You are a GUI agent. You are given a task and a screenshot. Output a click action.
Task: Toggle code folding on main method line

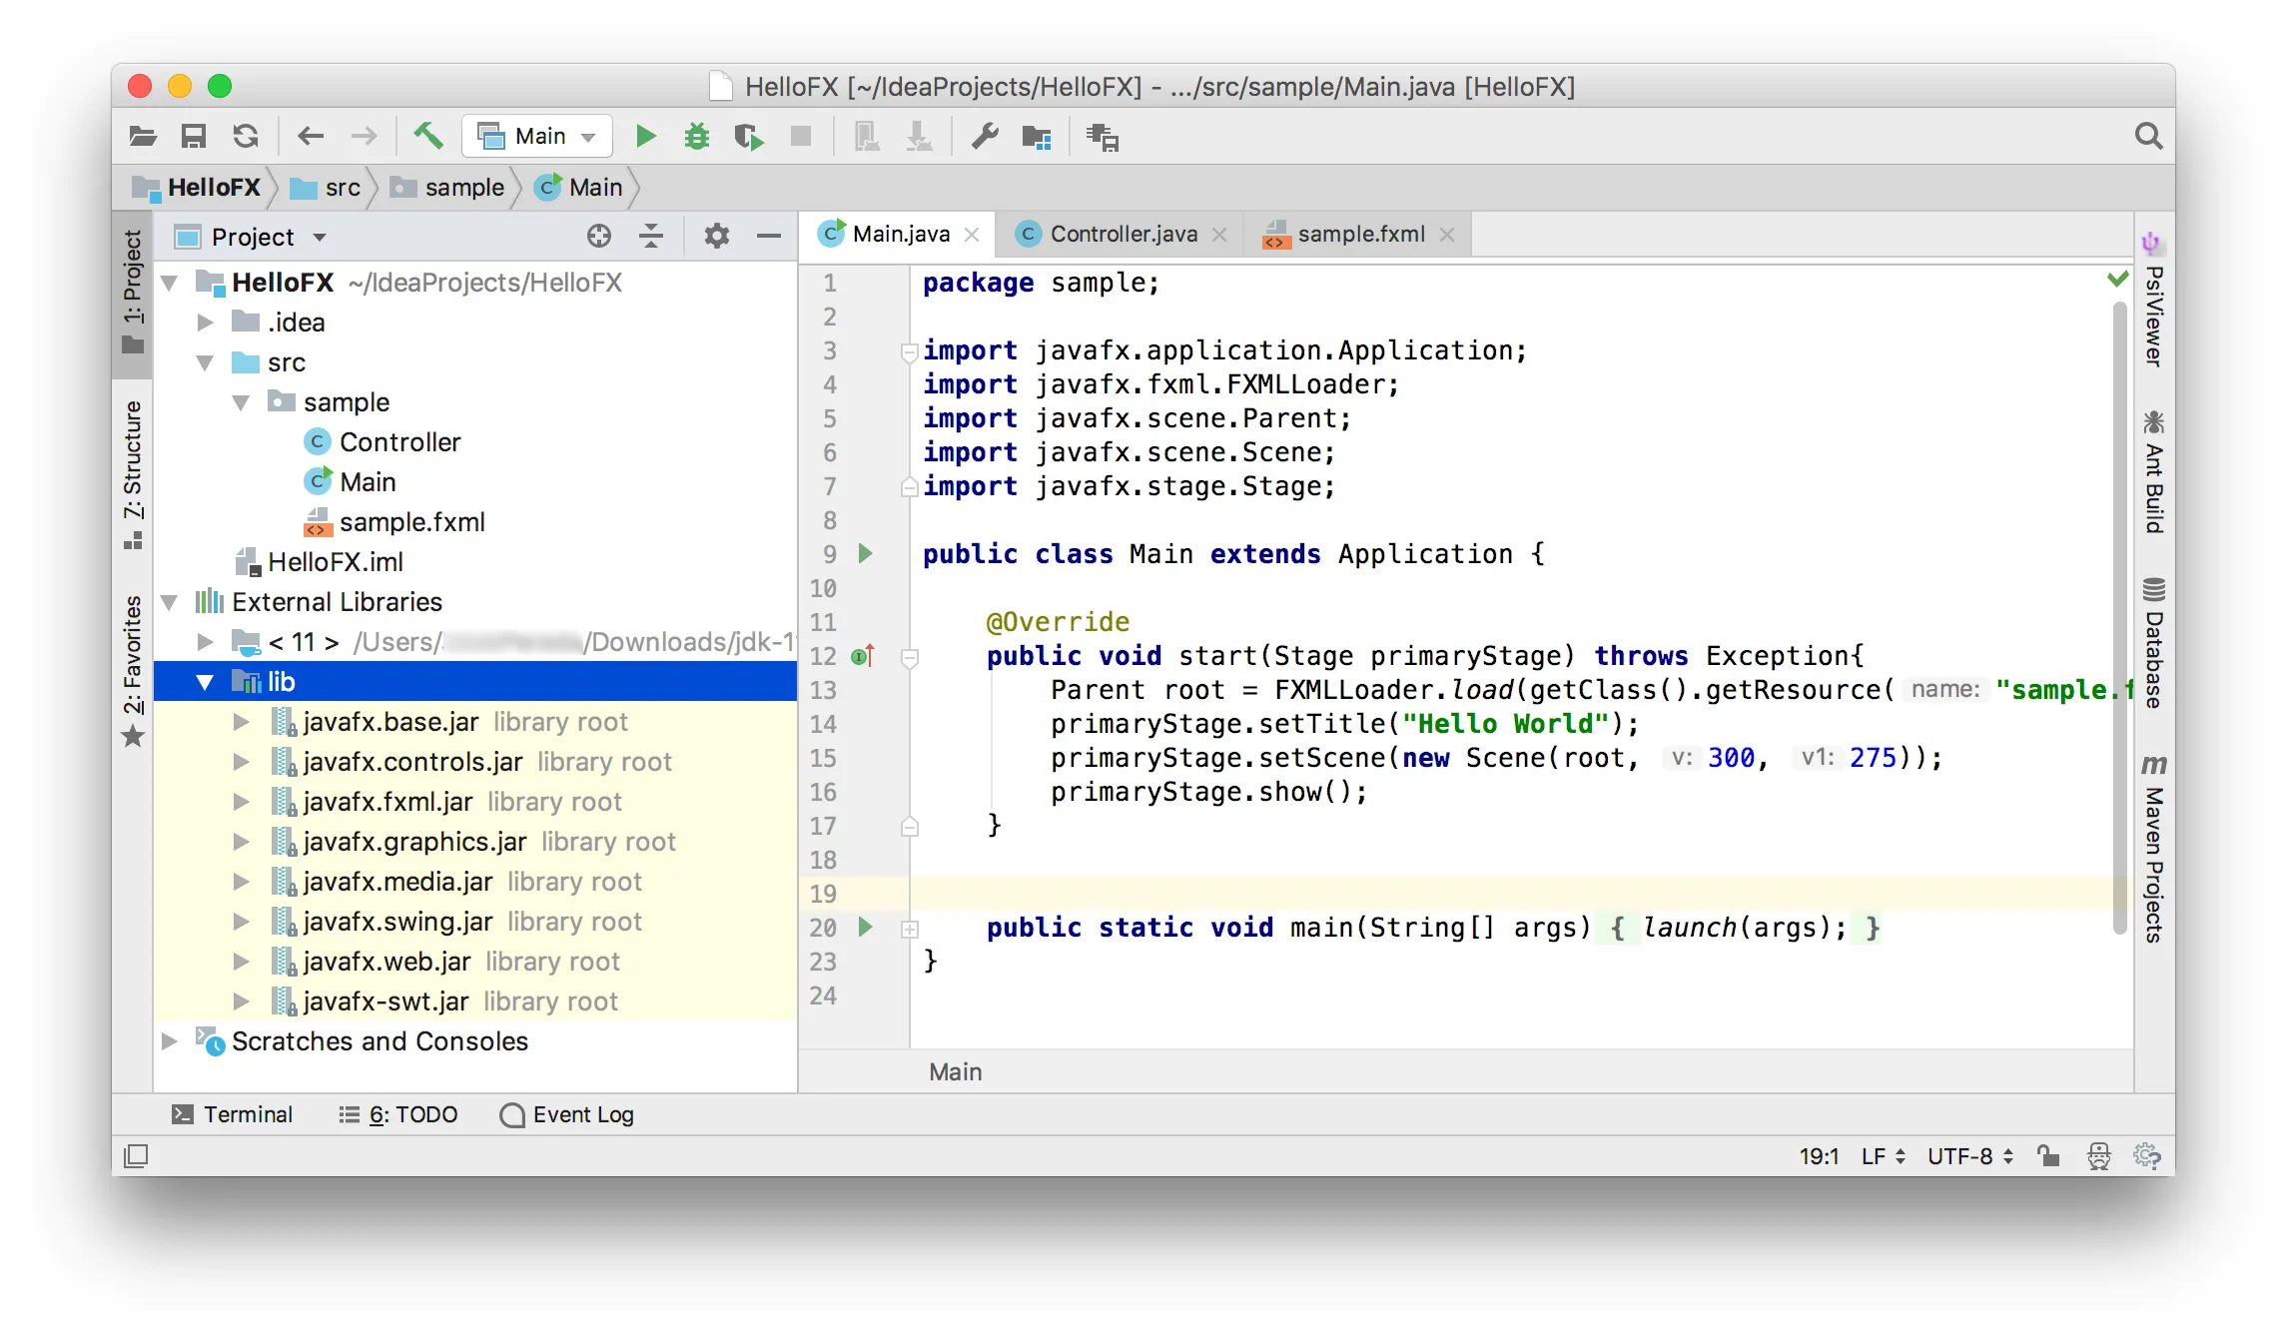(x=910, y=929)
